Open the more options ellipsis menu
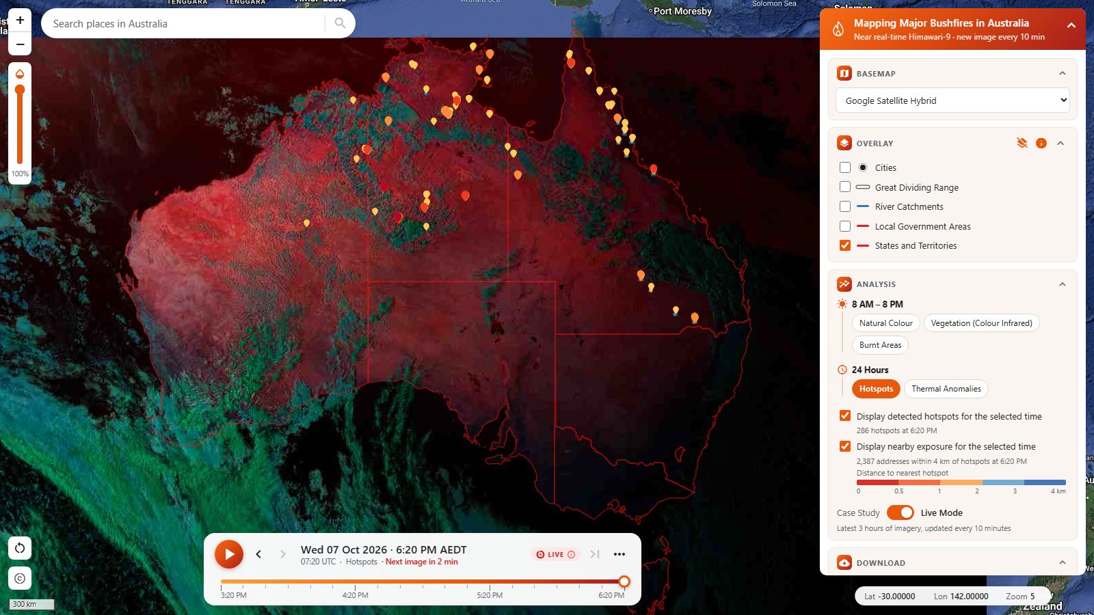 [x=619, y=554]
